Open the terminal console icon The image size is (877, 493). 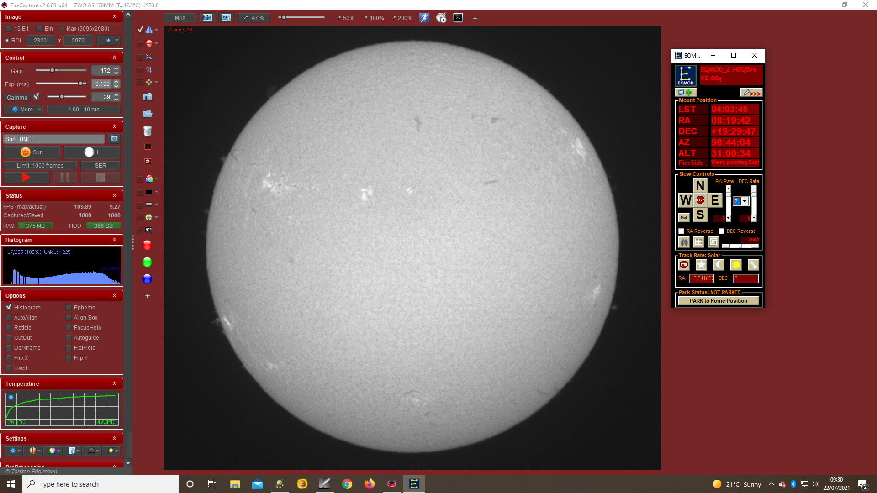coord(458,18)
